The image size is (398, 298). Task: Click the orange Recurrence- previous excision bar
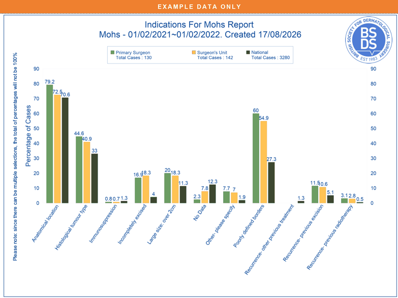[323, 195]
